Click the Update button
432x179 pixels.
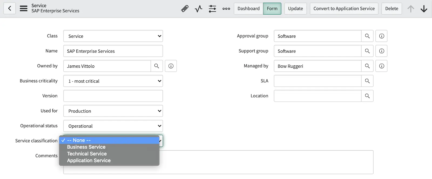(x=295, y=9)
